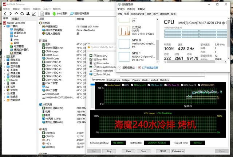Screen dimensions: 233x157
Task: Click the user profile toolbar icon
Action: (28, 14)
